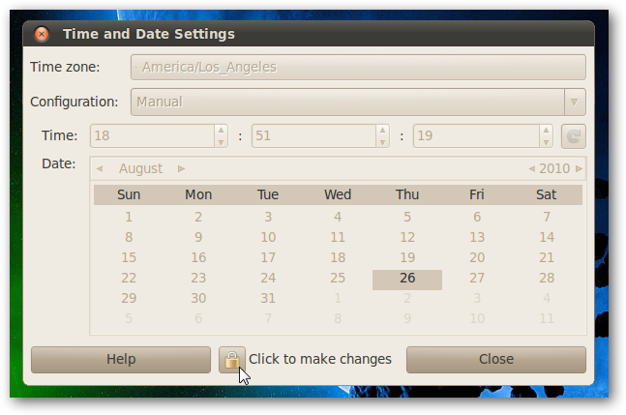
Task: Decrease the hour value with down arrow
Action: [x=222, y=142]
